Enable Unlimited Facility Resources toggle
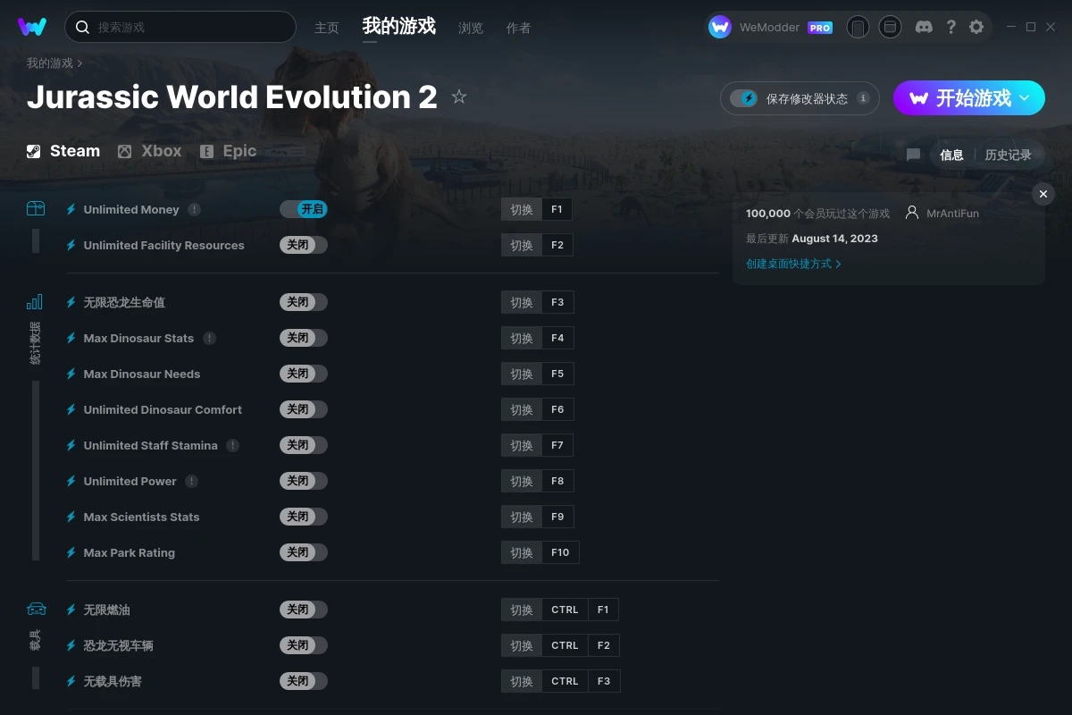 click(x=304, y=245)
